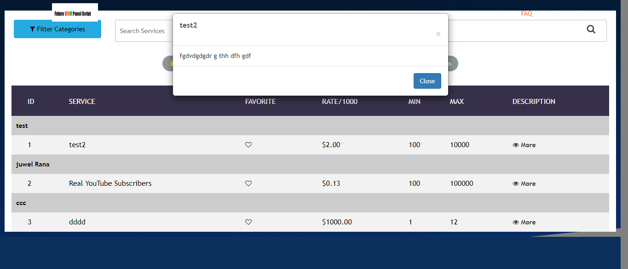Open the Filter Categories dropdown

[x=58, y=29]
